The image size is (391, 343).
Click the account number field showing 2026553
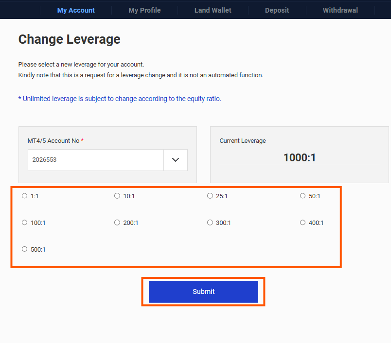[x=95, y=160]
